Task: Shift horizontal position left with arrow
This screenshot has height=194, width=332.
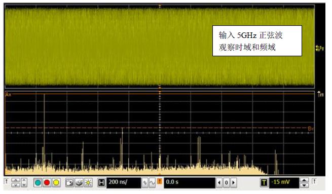Action: [x=219, y=182]
